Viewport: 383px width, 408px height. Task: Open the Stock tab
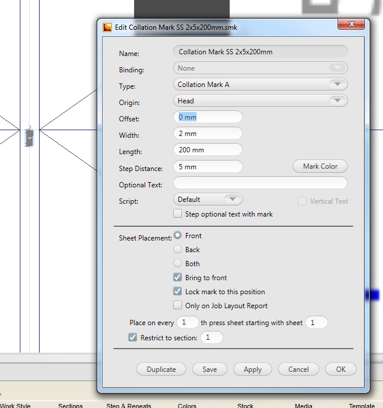click(x=245, y=406)
